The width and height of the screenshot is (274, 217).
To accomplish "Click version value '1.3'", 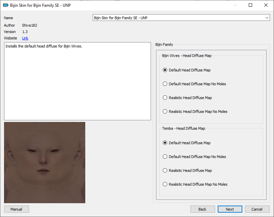I will click(25, 32).
